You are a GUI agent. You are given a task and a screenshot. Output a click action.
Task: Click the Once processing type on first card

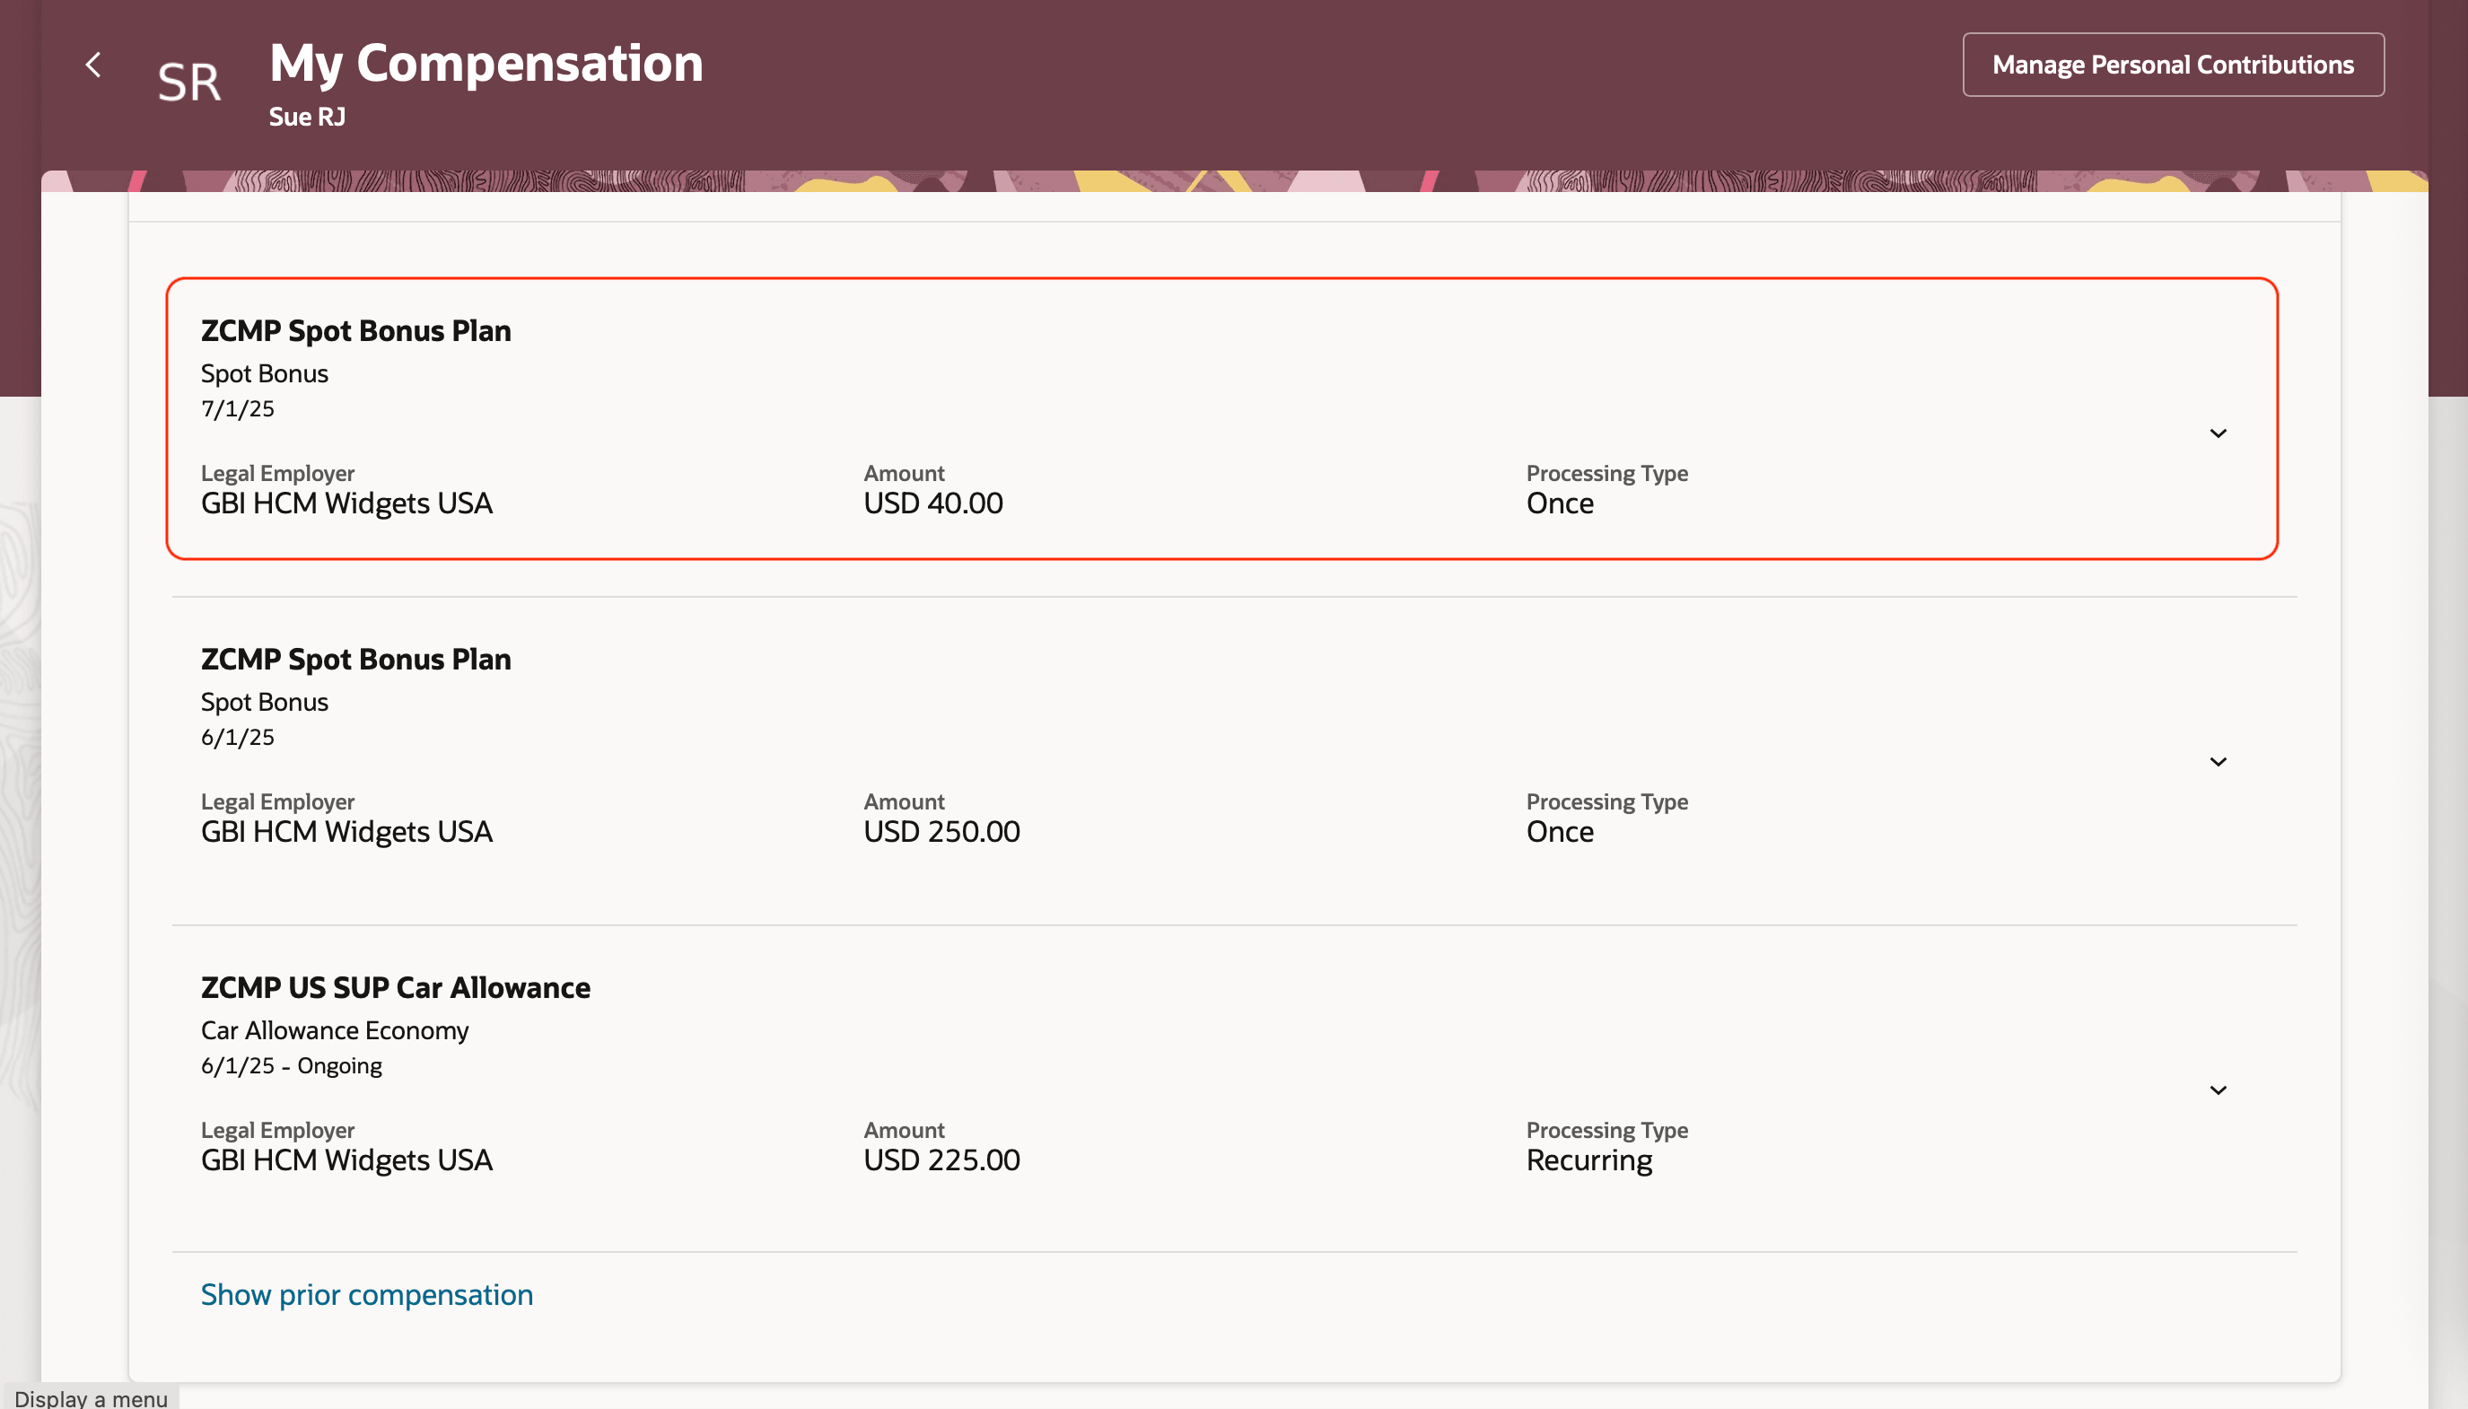point(1558,503)
